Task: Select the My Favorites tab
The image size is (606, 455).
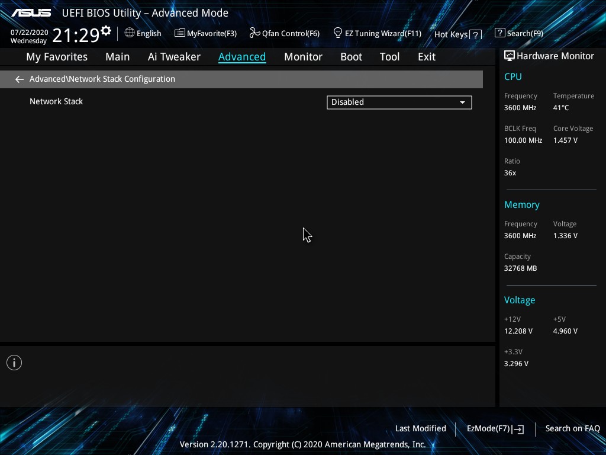Action: coord(57,57)
